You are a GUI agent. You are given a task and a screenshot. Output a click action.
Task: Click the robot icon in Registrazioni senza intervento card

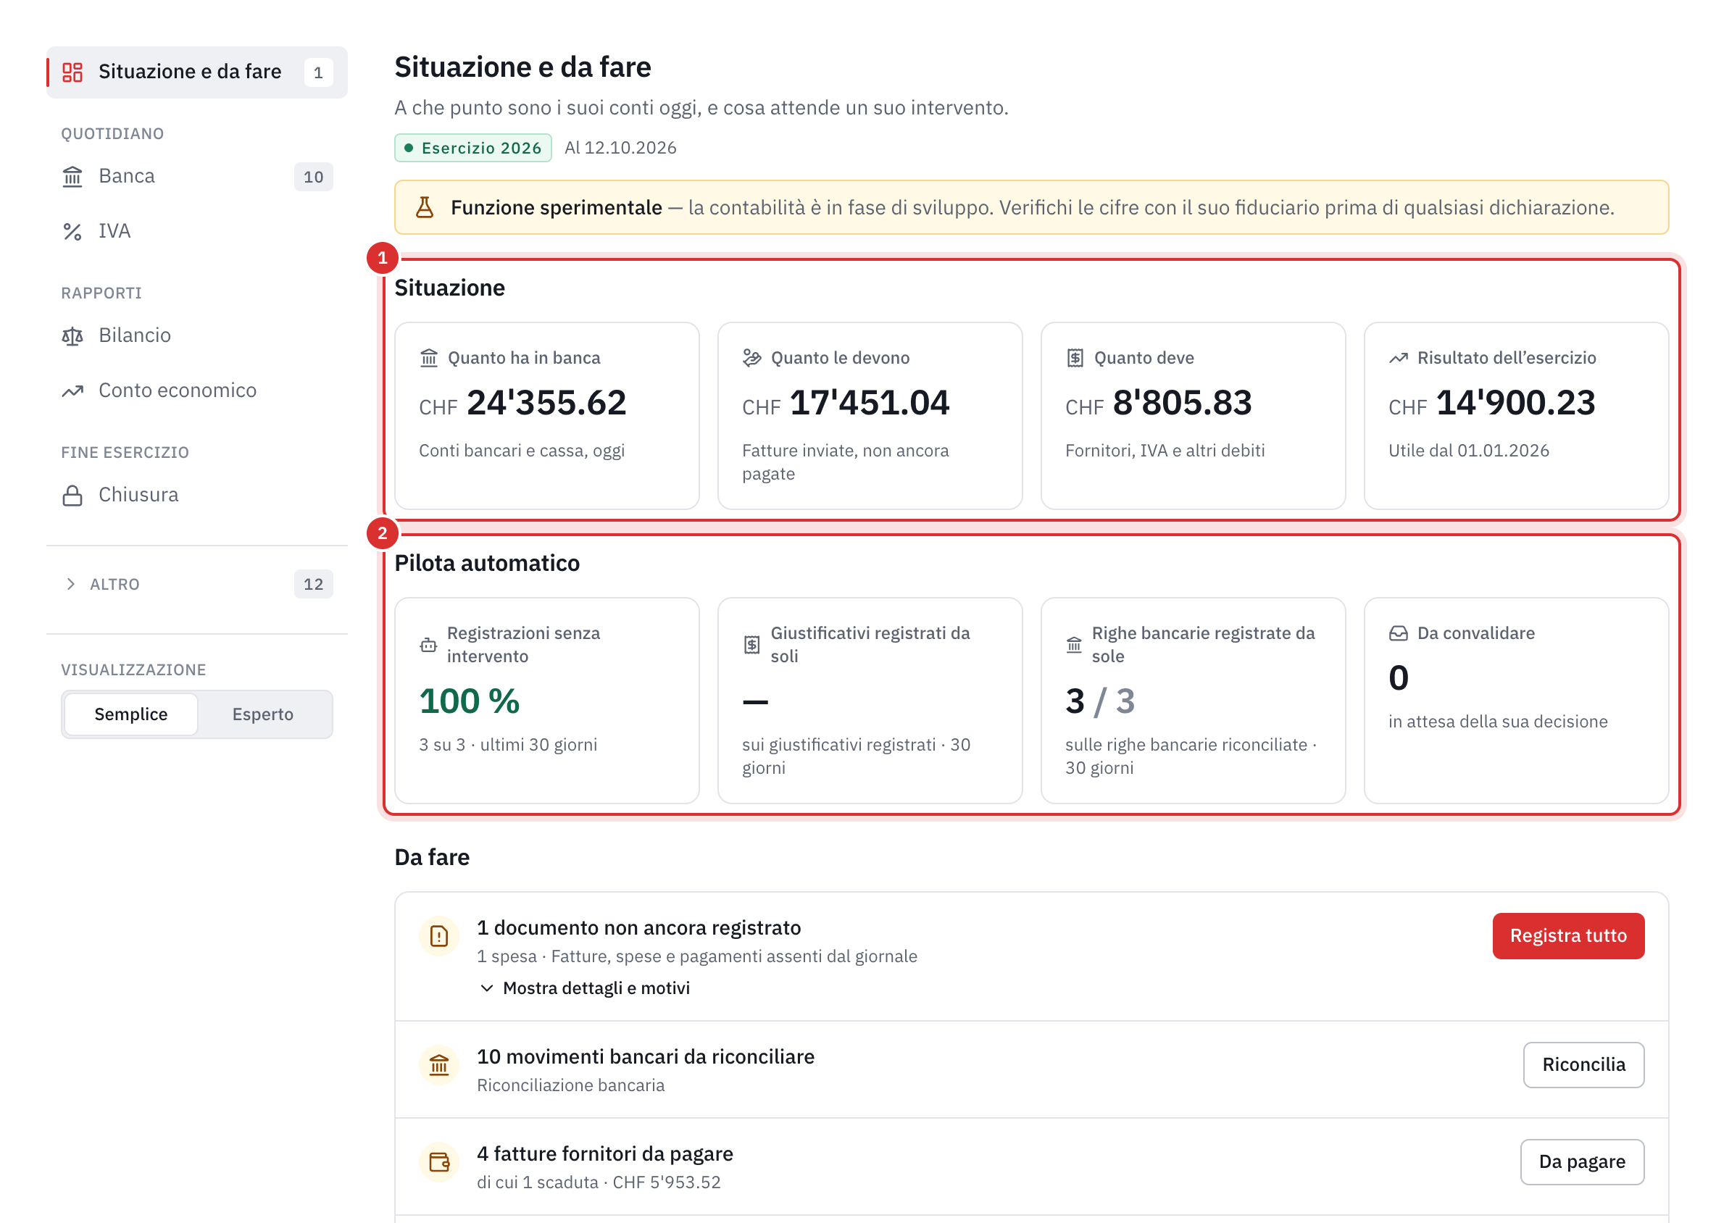[428, 645]
